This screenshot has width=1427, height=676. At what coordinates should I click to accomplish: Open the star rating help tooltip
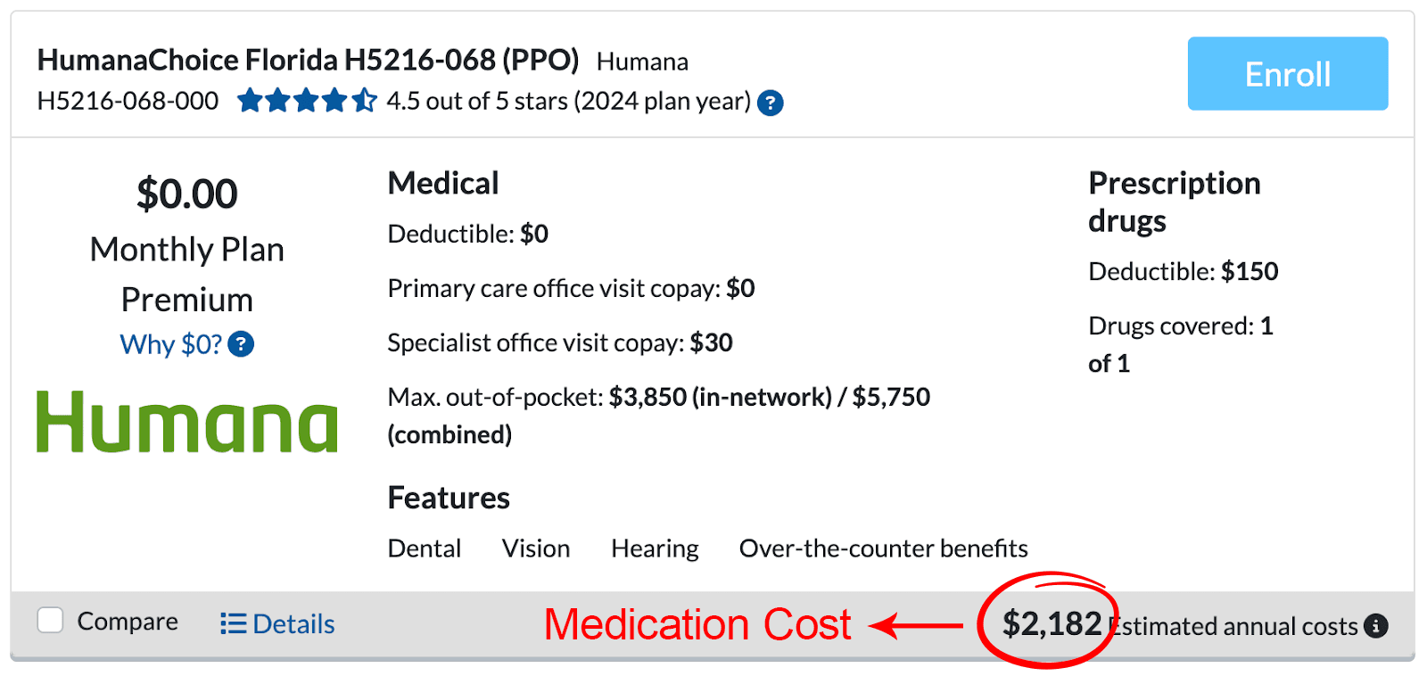click(769, 102)
